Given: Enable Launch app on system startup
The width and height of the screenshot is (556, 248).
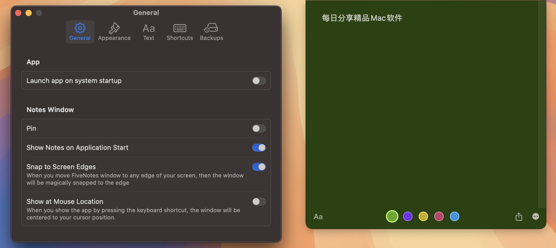Looking at the screenshot, I should [259, 81].
